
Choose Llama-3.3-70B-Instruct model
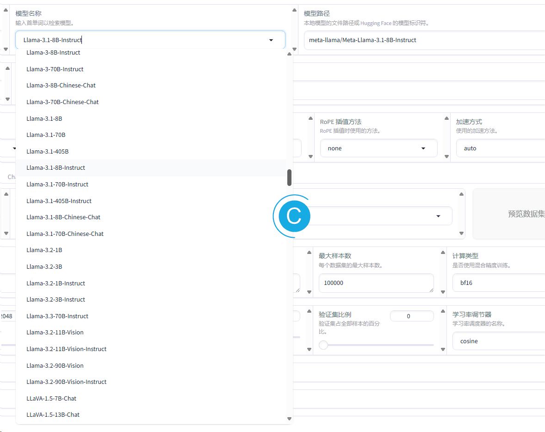tap(151, 316)
